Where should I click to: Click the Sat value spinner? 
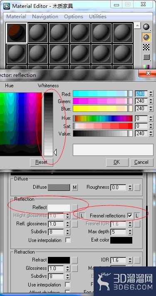(151, 126)
